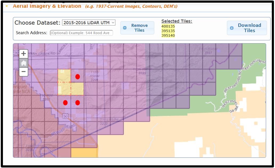Click the Aerial Imagery & Elevation heading
The height and width of the screenshot is (168, 275).
[47, 6]
